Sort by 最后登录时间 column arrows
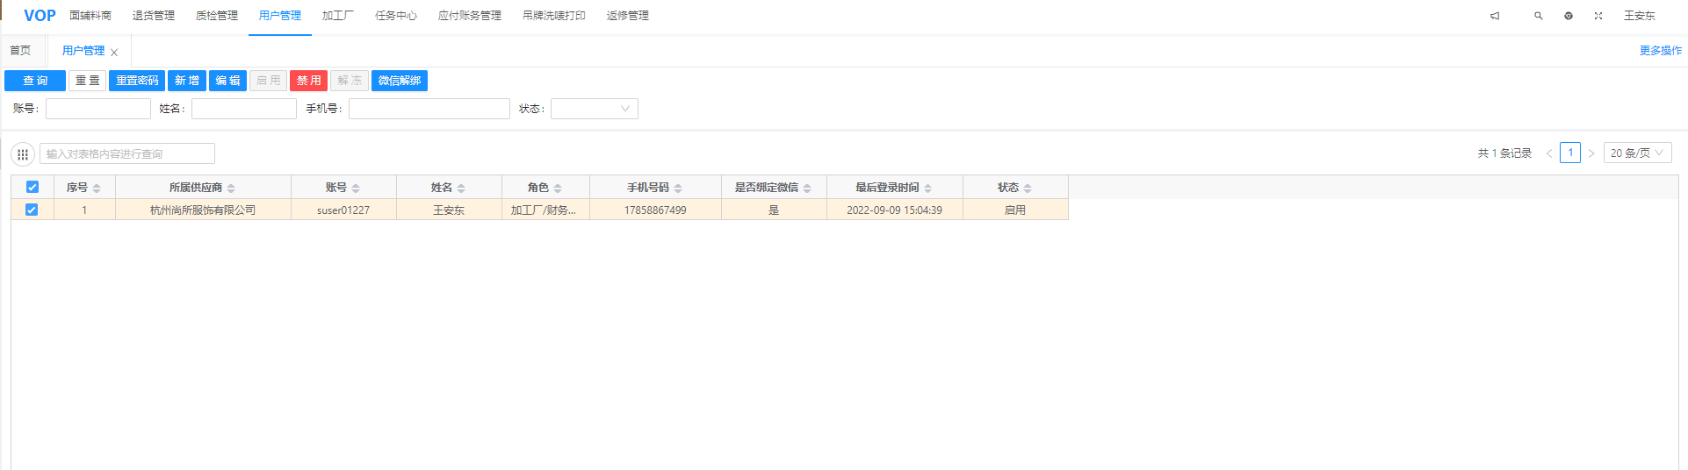This screenshot has width=1688, height=470. tap(928, 189)
